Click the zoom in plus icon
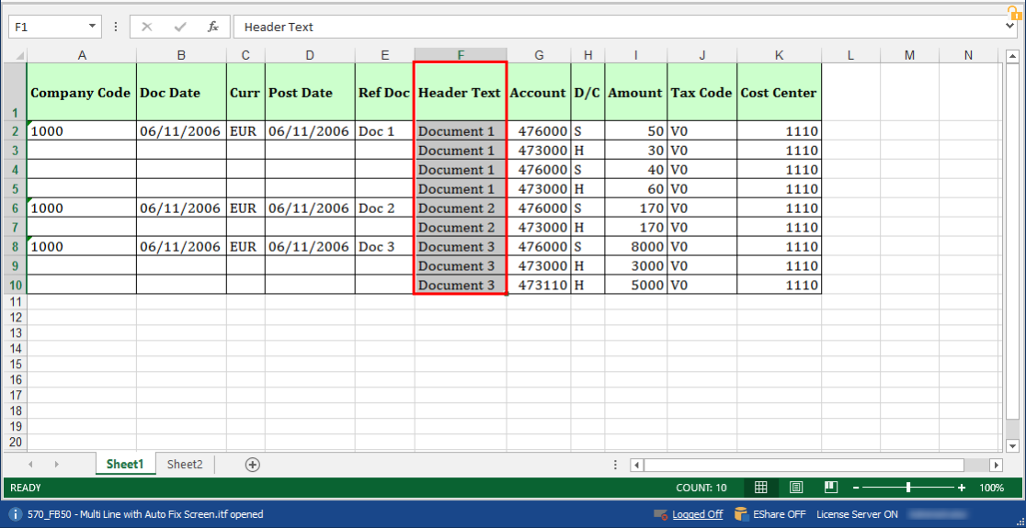The height and width of the screenshot is (528, 1026). coord(962,488)
